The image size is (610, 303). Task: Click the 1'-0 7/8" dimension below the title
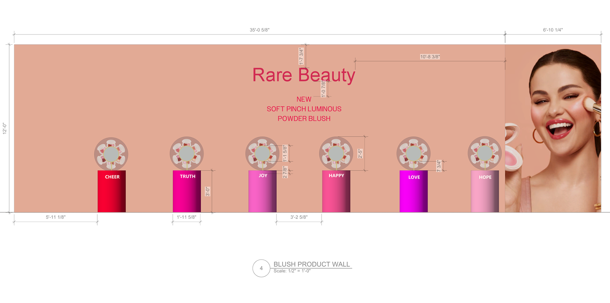pyautogui.click(x=323, y=89)
